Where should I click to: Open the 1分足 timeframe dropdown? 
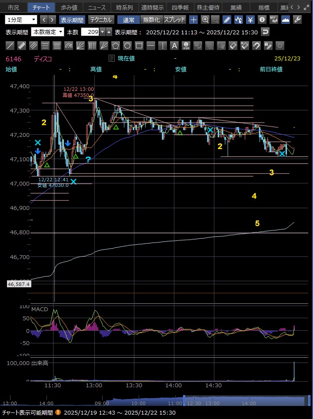[x=21, y=20]
